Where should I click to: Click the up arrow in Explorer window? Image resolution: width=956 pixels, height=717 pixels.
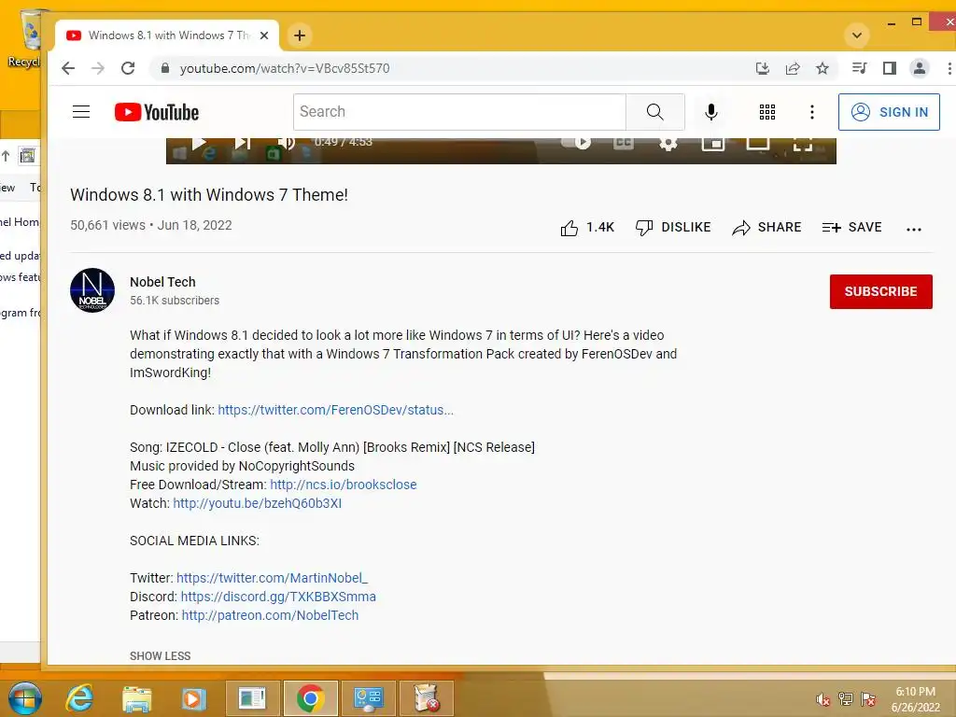click(x=6, y=156)
